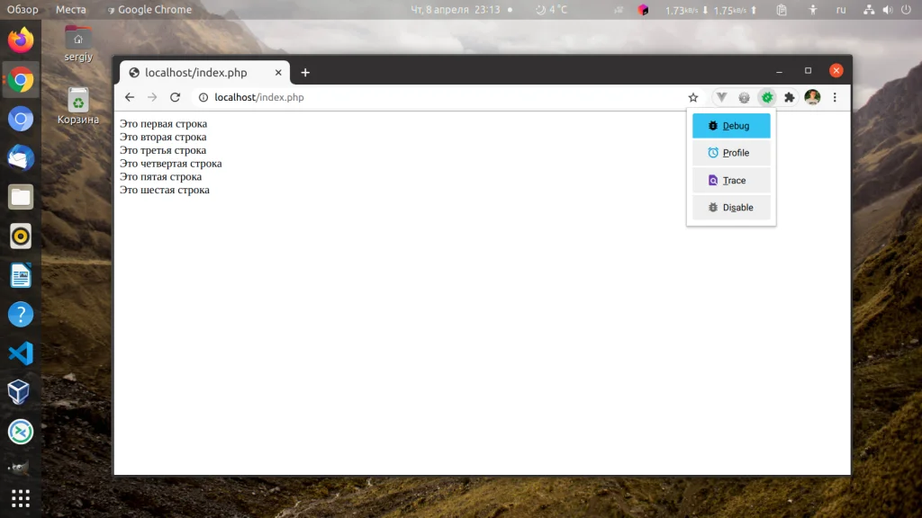The image size is (922, 518).
Task: Open sergiy home folder on desktop
Action: [78, 44]
